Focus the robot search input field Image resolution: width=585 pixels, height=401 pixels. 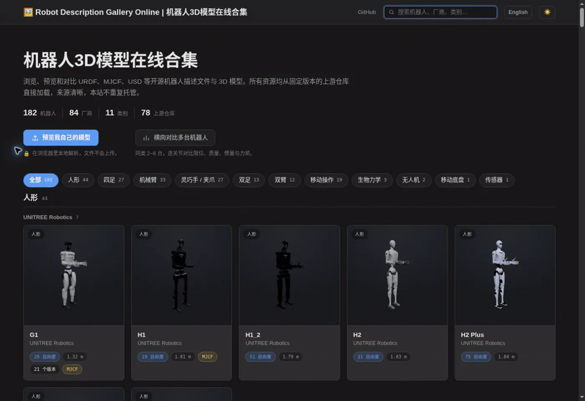(x=440, y=12)
